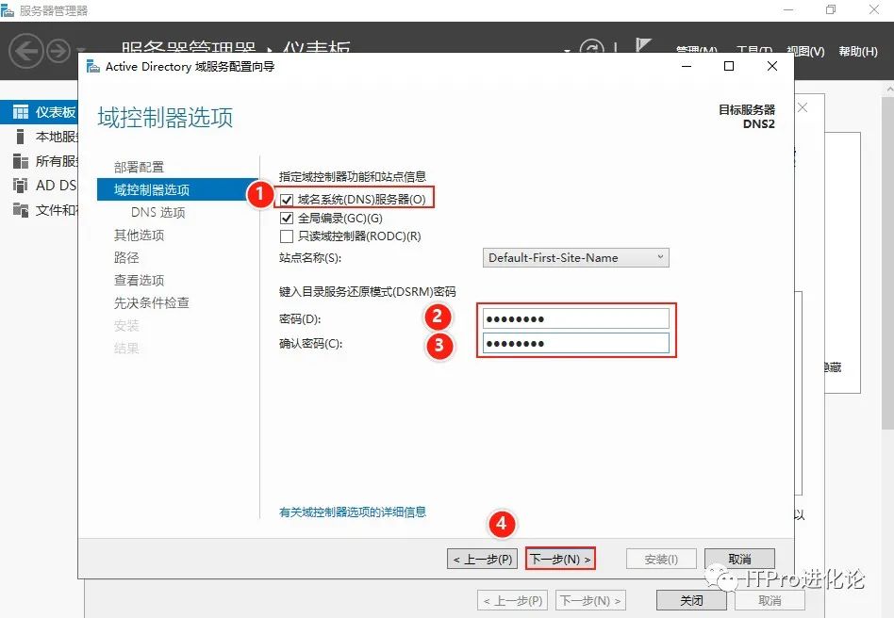894x618 pixels.
Task: Open the domain controller options details link
Action: tap(353, 512)
